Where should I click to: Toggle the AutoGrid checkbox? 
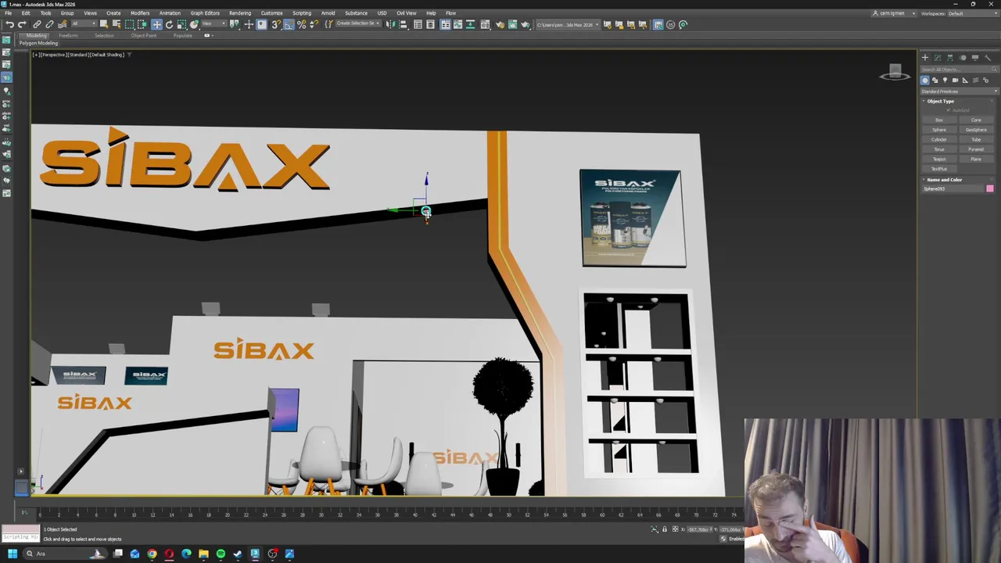[x=949, y=110]
